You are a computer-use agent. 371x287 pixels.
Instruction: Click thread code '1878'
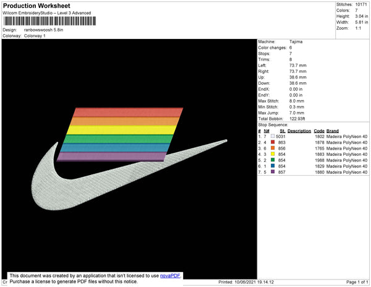click(x=320, y=142)
